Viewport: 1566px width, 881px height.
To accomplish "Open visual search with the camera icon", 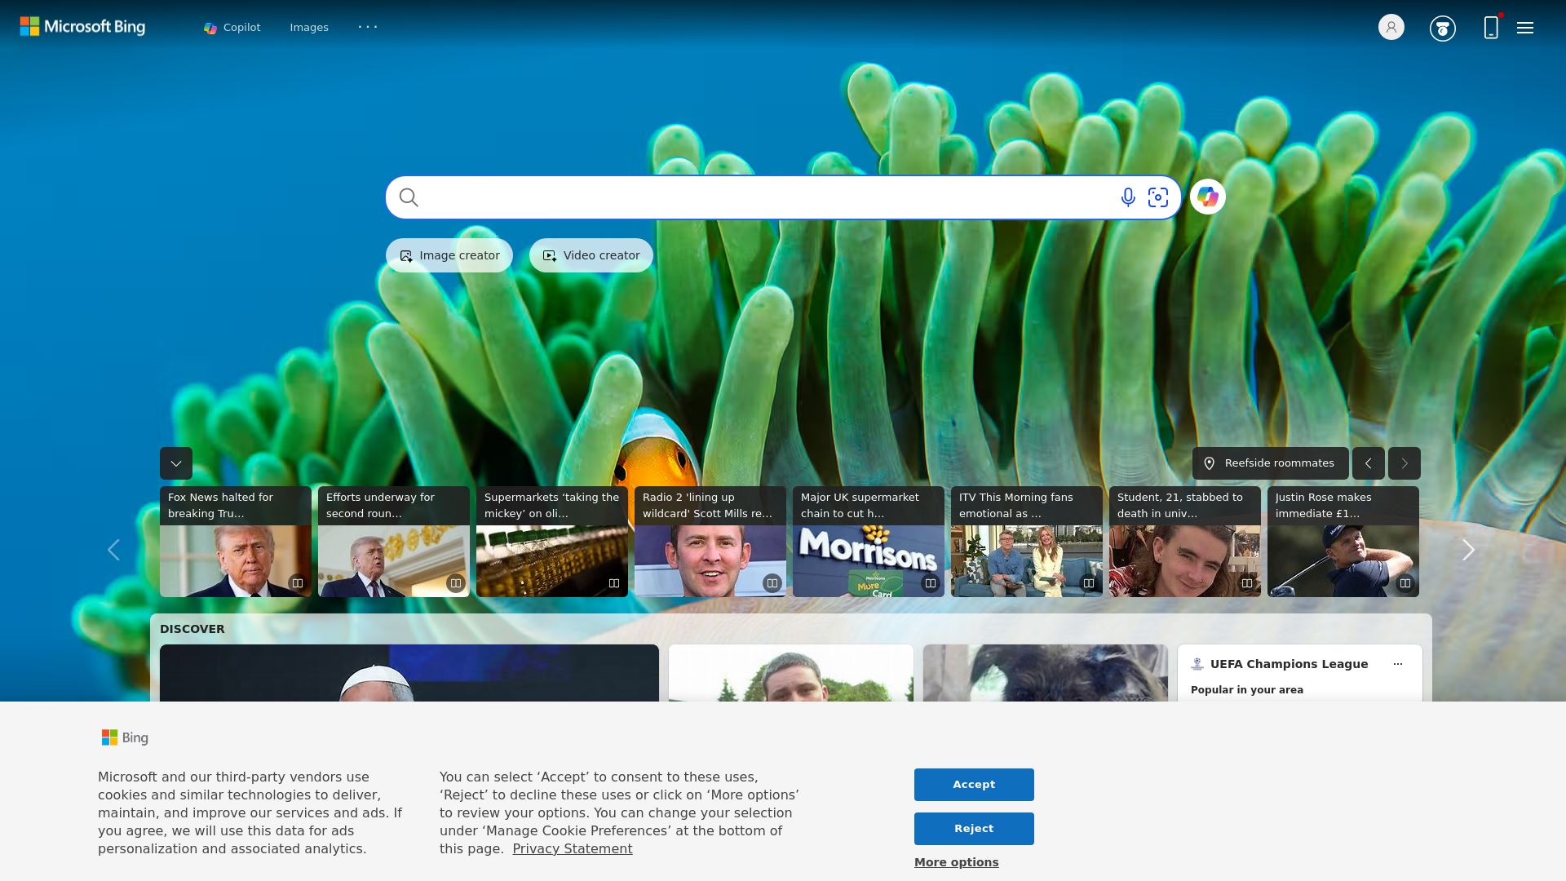I will [1158, 197].
